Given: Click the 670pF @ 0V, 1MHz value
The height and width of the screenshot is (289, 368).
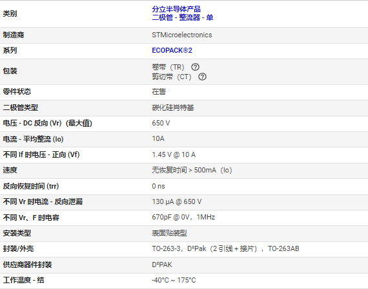Looking at the screenshot, I should 183,217.
